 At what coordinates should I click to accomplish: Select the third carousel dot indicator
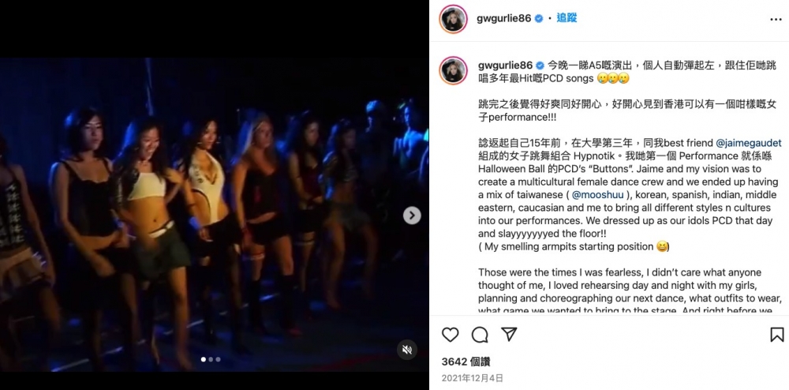(218, 359)
